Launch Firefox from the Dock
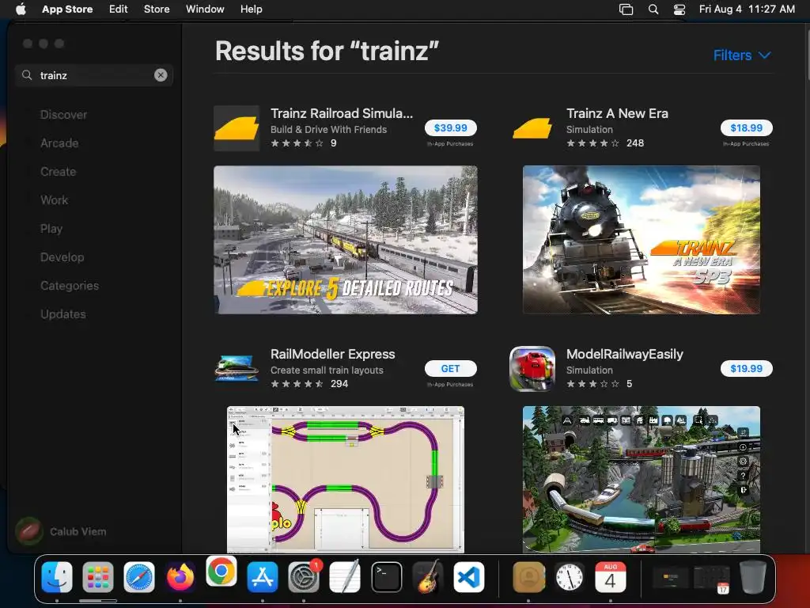The width and height of the screenshot is (810, 608). (x=180, y=577)
